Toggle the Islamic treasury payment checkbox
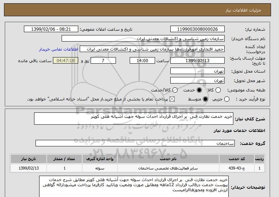The width and height of the screenshot is (279, 197). 172,99
